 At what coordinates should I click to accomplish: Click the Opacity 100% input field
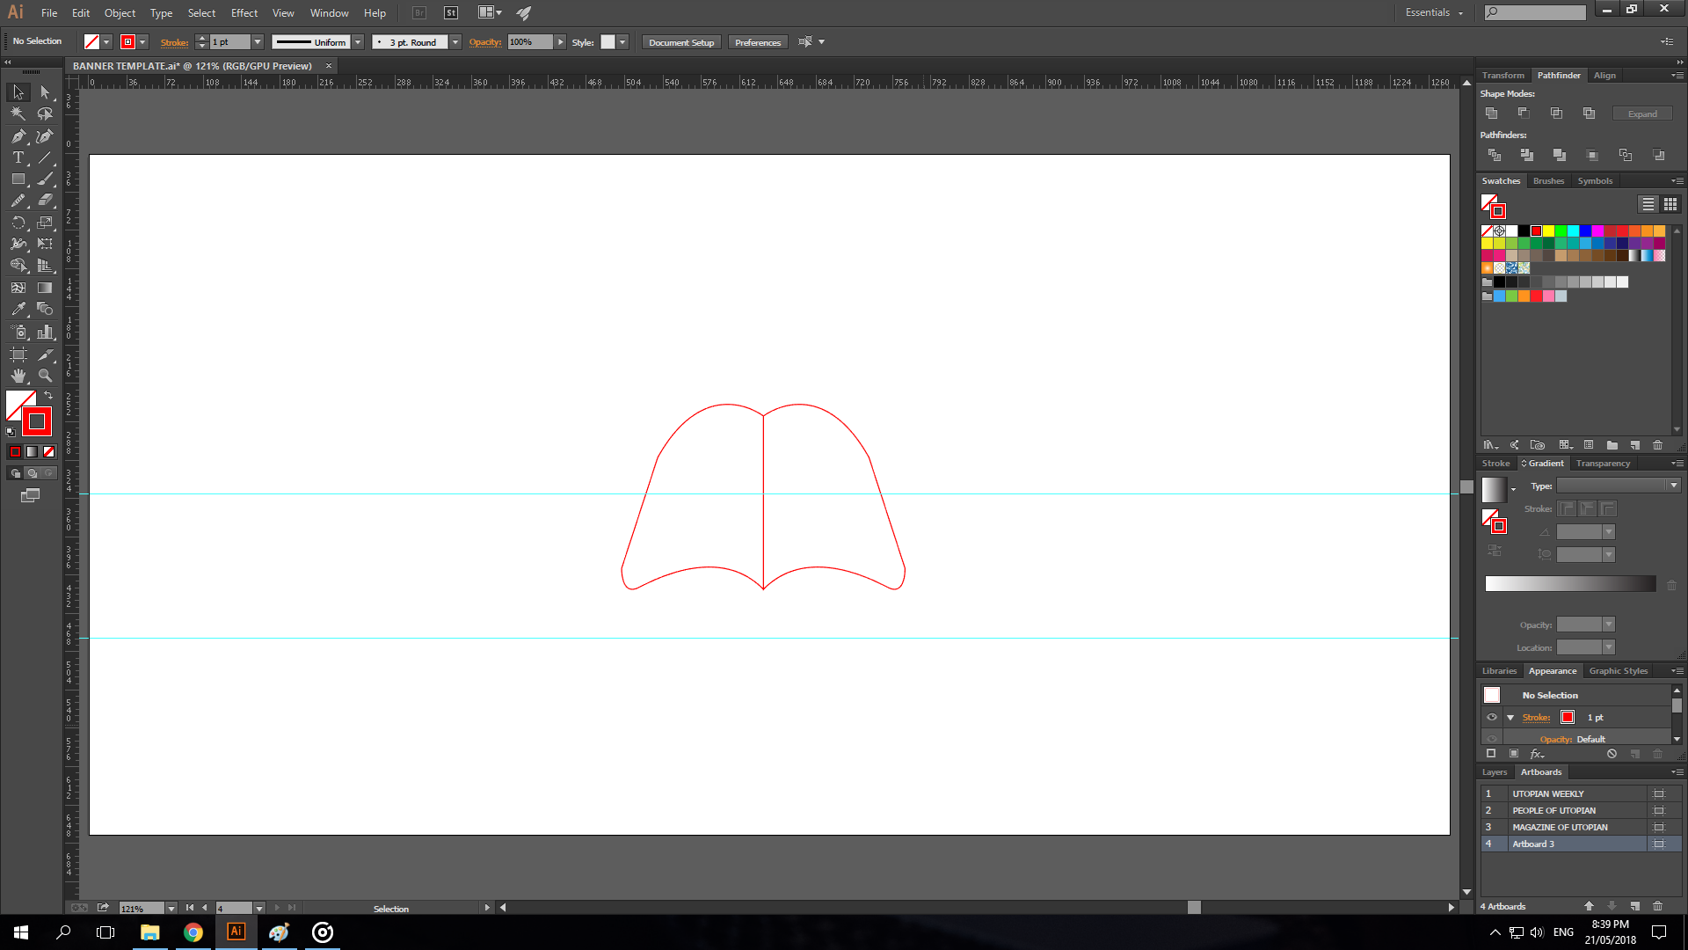[530, 42]
